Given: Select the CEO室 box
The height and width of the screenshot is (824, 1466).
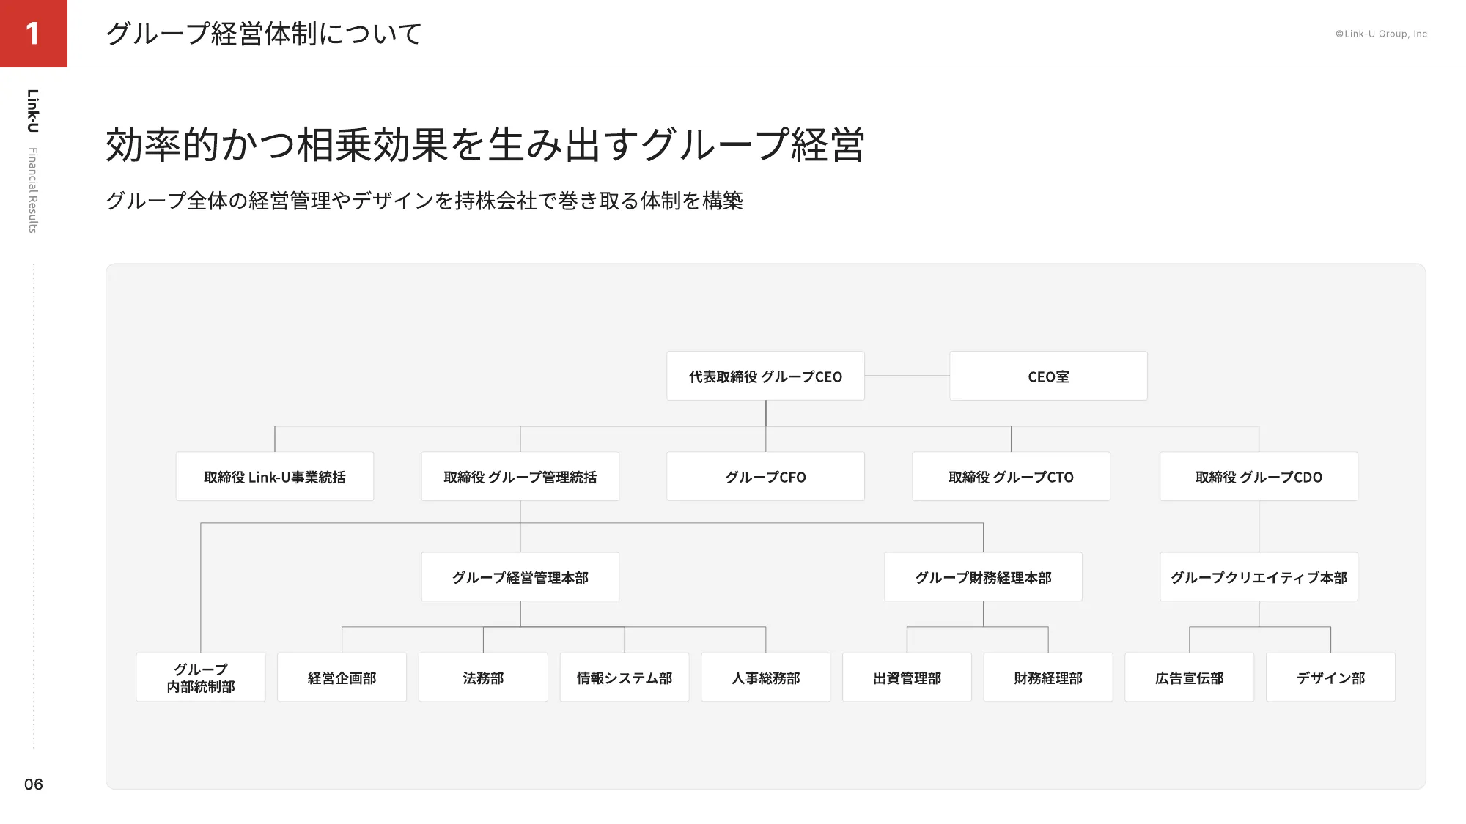Looking at the screenshot, I should click(x=1048, y=376).
